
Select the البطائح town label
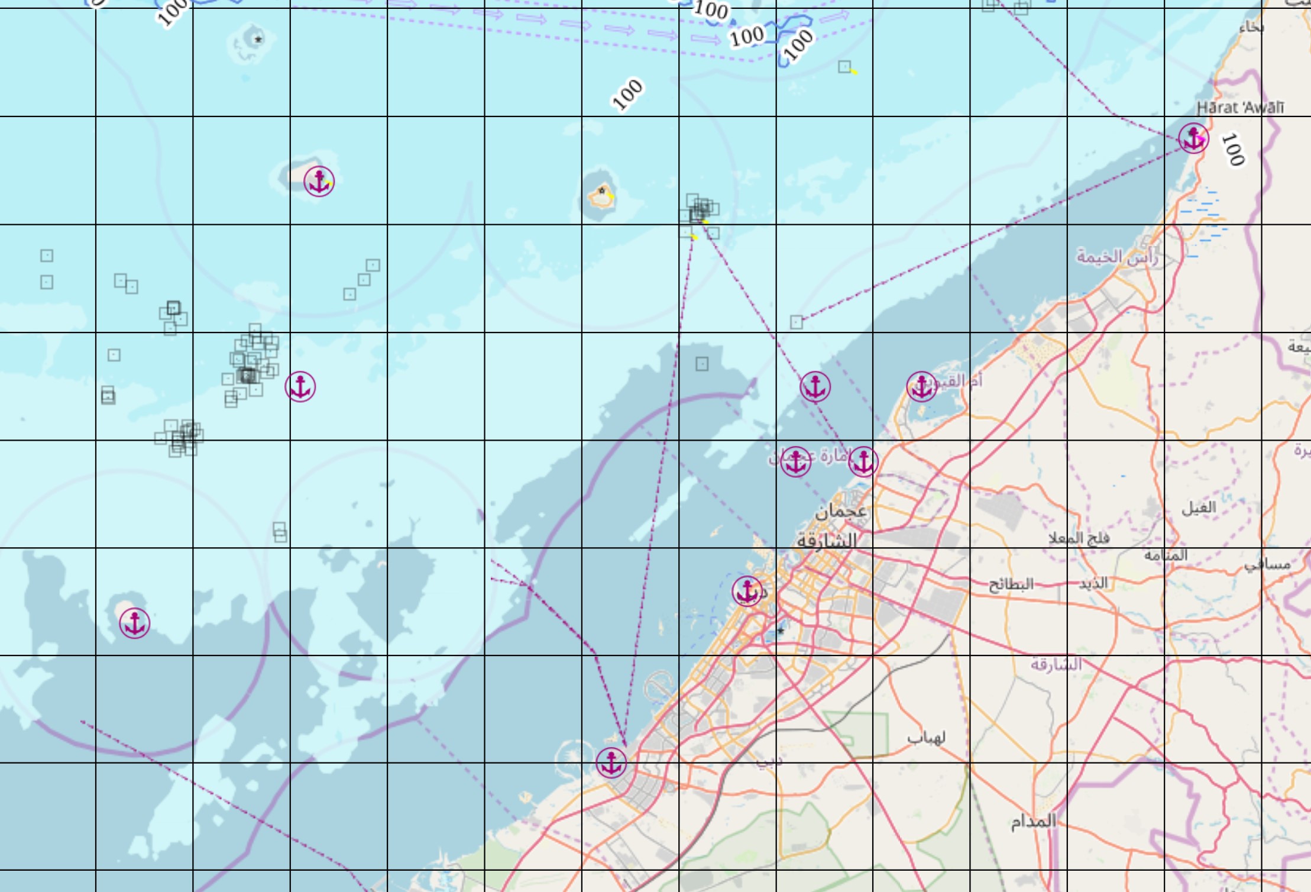coord(1011,584)
